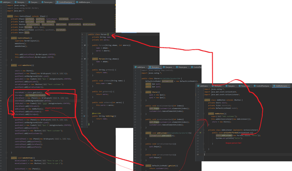Collapse the ControlPanel() constructor fold marker
Screen dimensions: 292x171
pyautogui.click(x=6, y=38)
